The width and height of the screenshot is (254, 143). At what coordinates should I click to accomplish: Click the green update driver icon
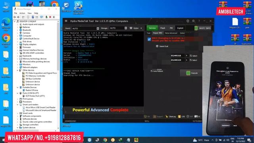(46, 17)
